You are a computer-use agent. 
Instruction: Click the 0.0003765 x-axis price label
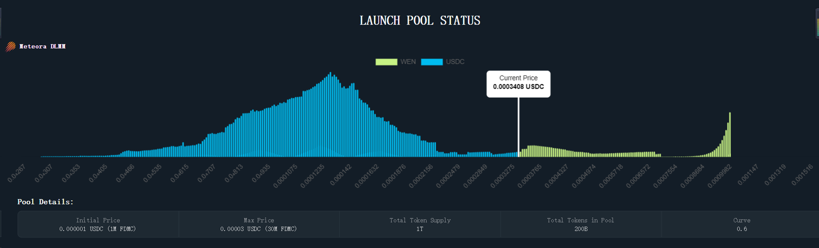point(530,176)
